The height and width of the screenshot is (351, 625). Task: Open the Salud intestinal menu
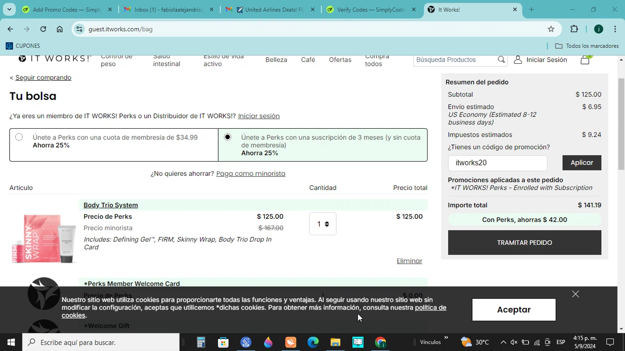(166, 61)
